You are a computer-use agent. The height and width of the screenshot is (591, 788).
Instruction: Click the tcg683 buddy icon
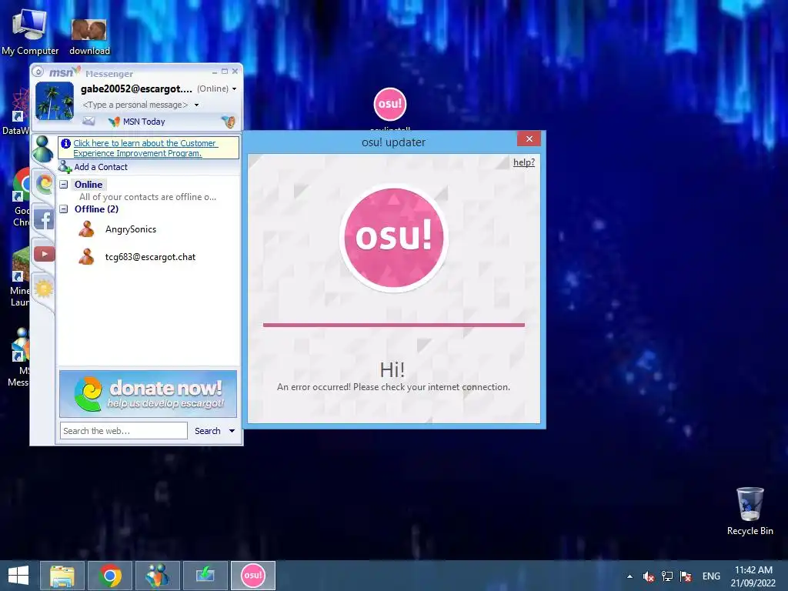tap(86, 257)
